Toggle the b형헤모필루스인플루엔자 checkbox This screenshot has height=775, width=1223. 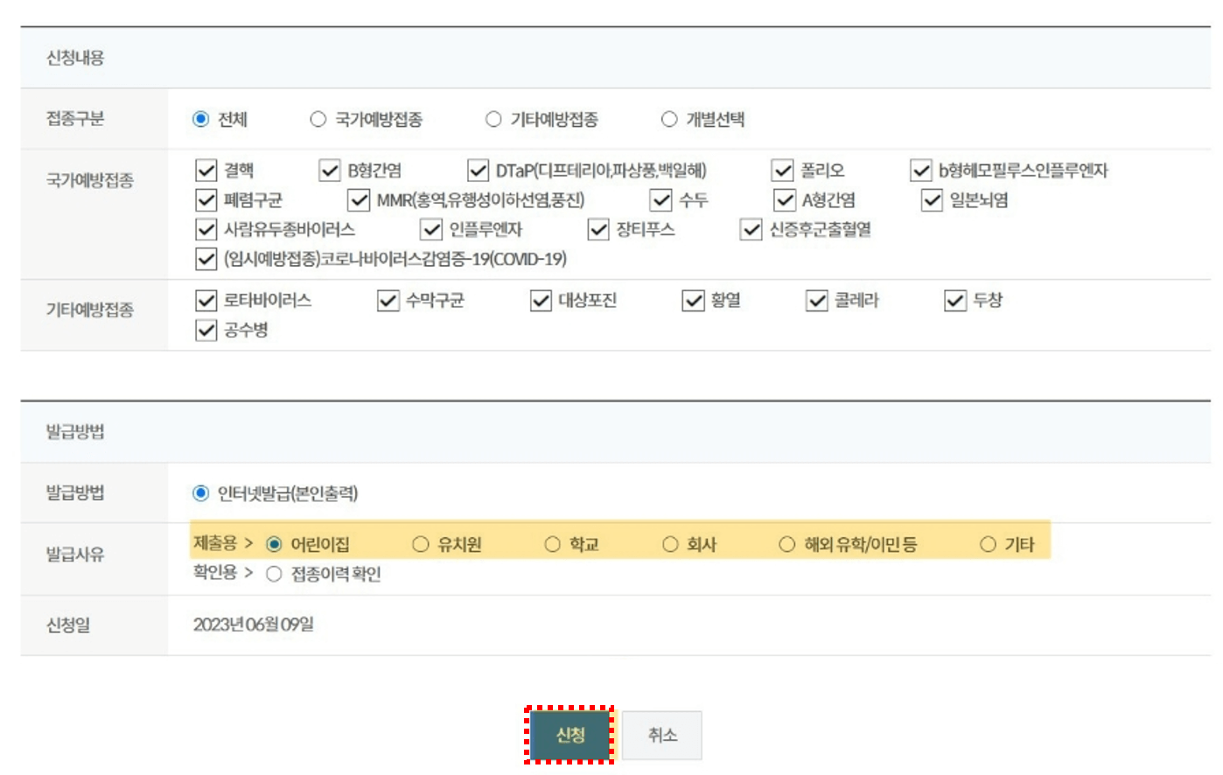click(920, 171)
